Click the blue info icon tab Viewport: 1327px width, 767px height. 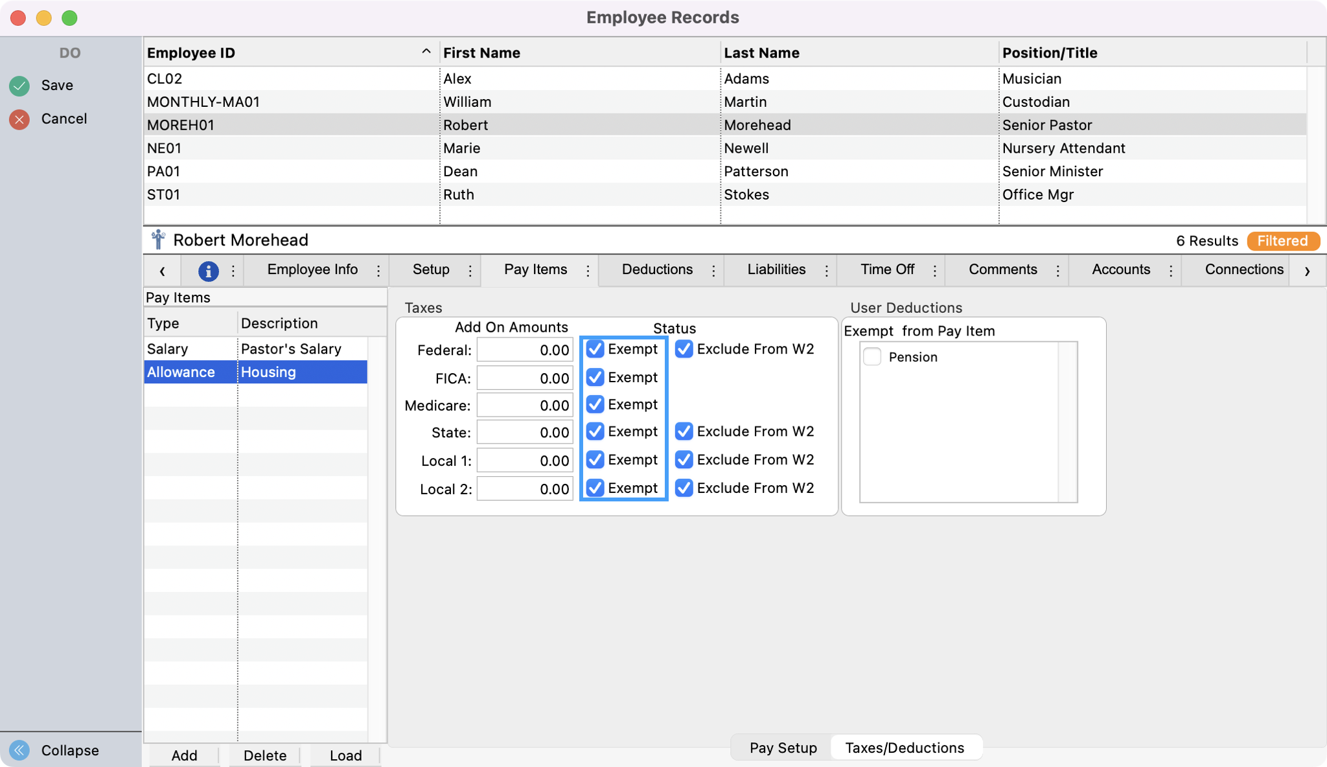point(208,271)
